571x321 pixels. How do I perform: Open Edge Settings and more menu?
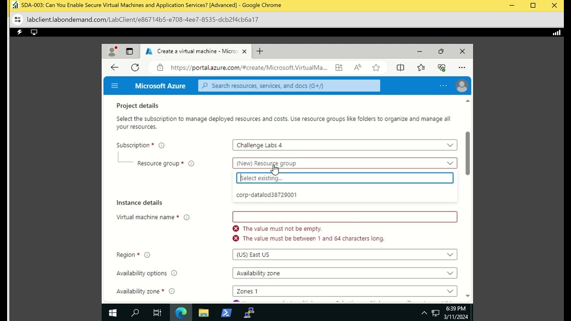tap(462, 67)
